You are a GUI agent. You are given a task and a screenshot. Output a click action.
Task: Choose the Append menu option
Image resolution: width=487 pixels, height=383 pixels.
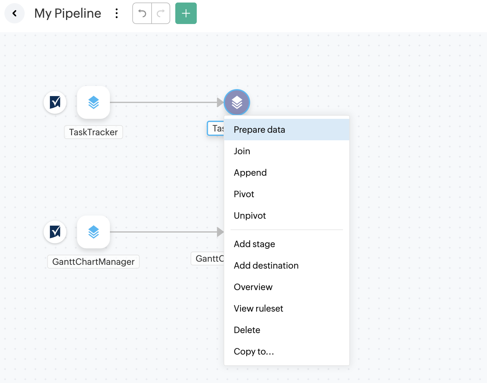(x=250, y=173)
